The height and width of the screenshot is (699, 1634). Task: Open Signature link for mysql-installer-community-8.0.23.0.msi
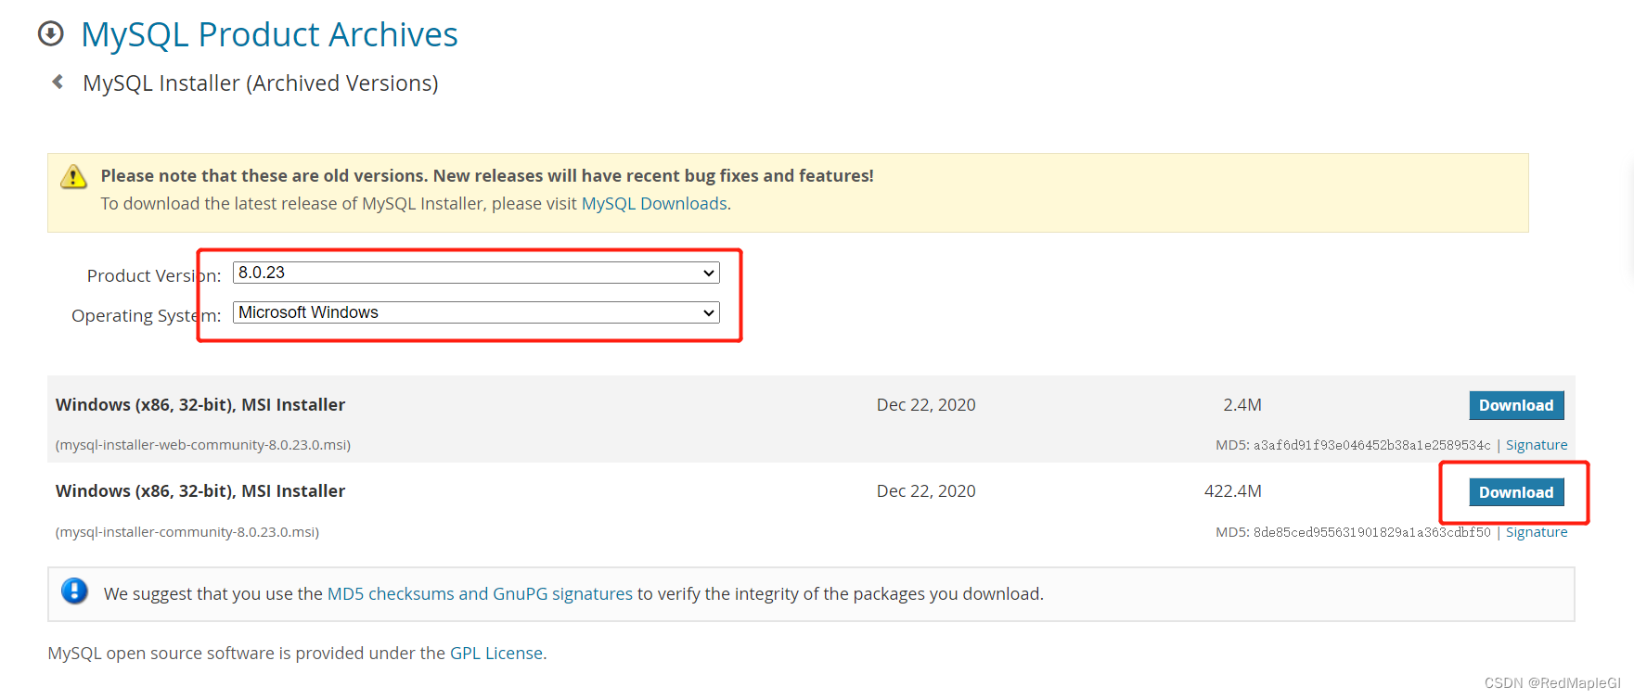[x=1537, y=532]
